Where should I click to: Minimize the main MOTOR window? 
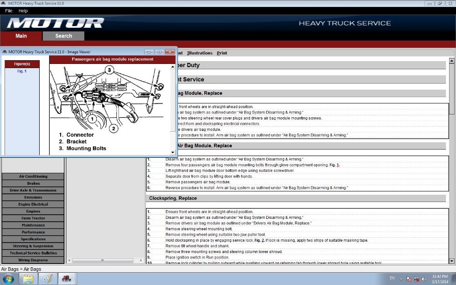click(x=429, y=3)
